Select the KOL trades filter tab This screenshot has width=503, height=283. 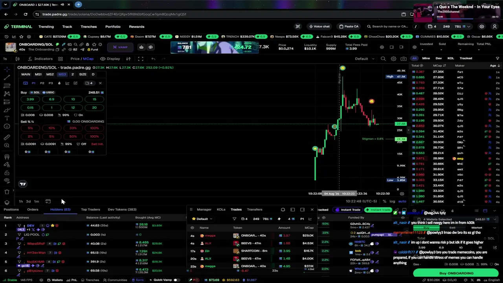pos(451,58)
